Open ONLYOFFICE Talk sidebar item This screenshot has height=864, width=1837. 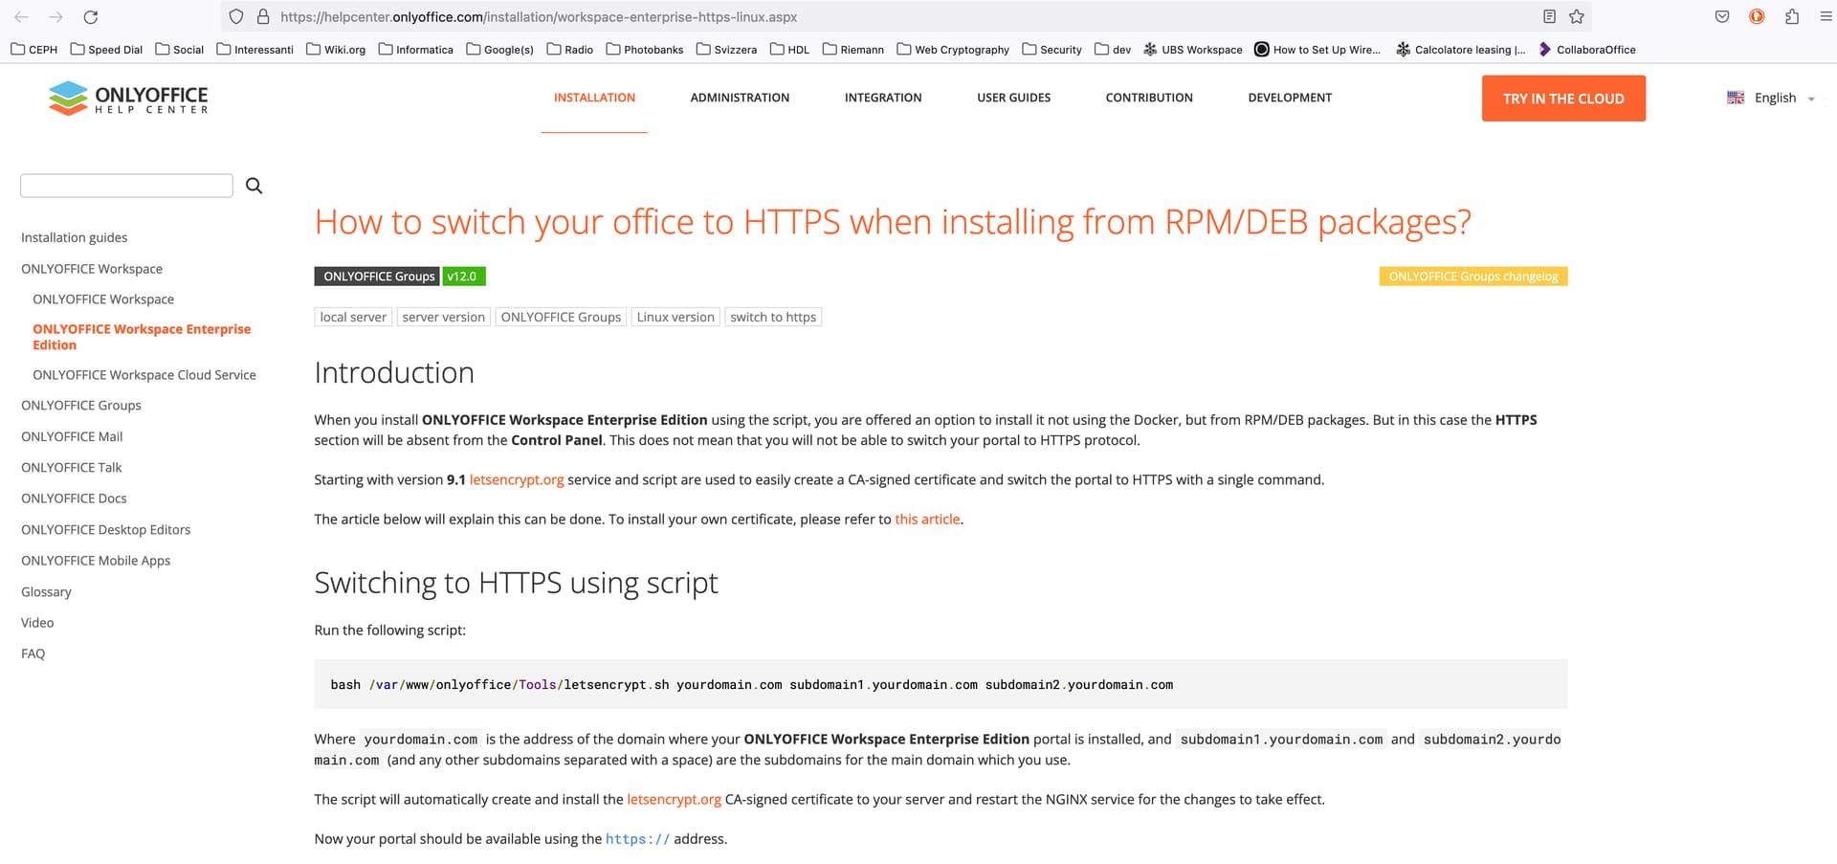pos(72,468)
